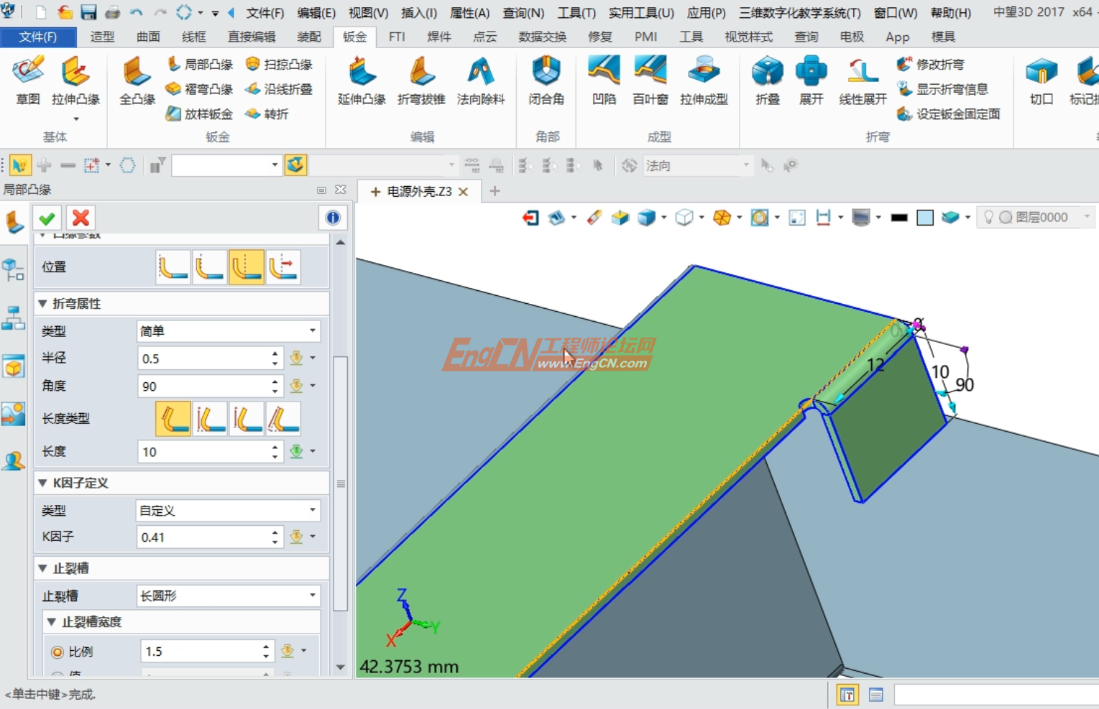Switch to the 钣金 ribbon tab

[354, 37]
